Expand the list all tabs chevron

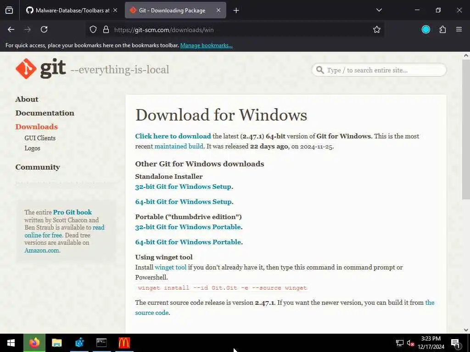tap(379, 10)
